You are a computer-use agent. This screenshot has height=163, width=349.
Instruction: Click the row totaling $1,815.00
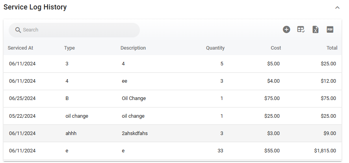173,151
